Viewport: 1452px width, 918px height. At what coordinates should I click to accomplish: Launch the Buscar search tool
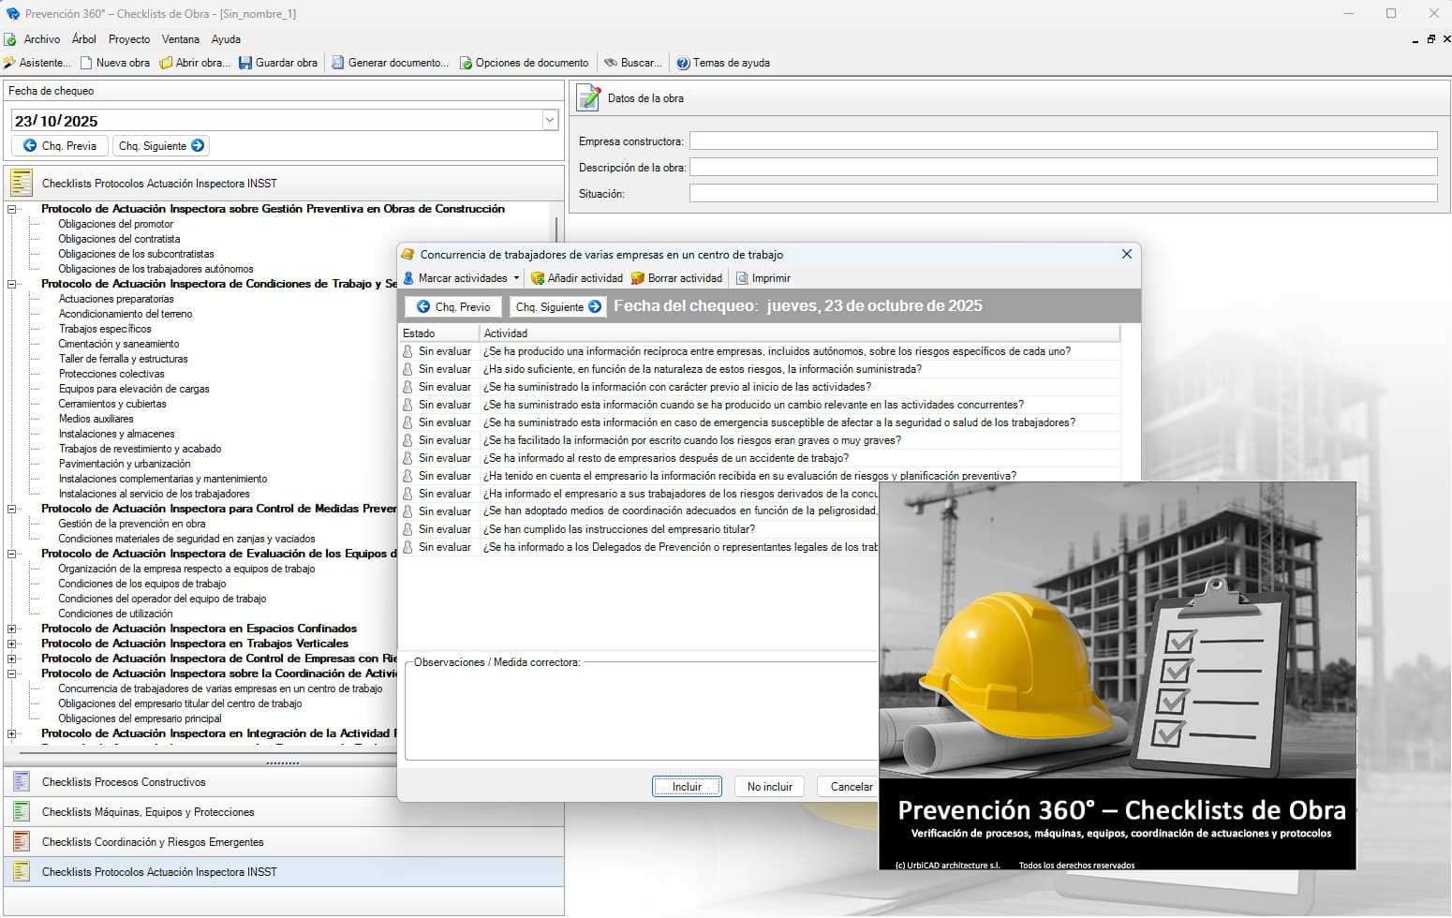tap(632, 63)
